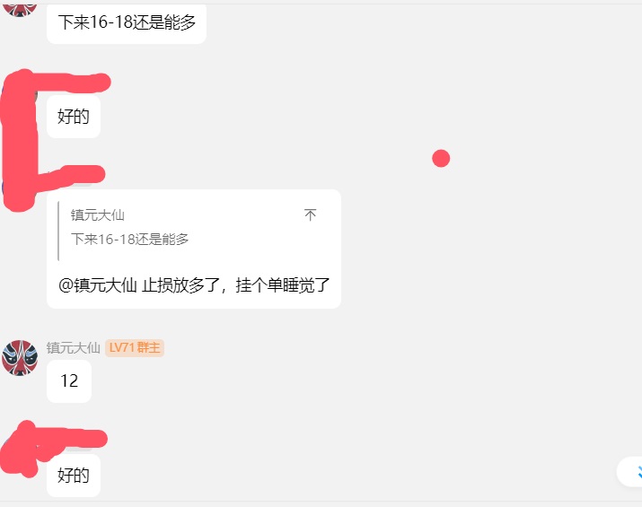Image resolution: width=642 pixels, height=507 pixels.
Task: Select the first 好的 message bubble
Action: pyautogui.click(x=74, y=117)
